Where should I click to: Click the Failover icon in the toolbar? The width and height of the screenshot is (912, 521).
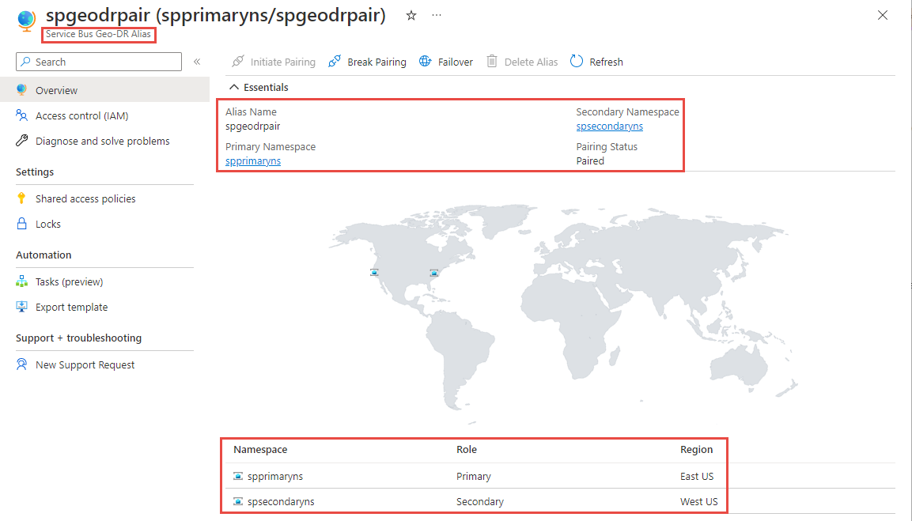coord(426,62)
